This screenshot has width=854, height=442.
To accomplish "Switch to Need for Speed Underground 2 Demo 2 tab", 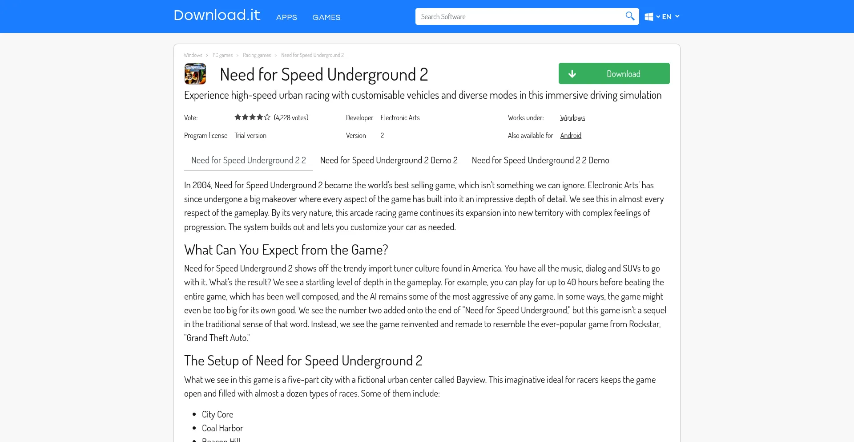I will (388, 161).
